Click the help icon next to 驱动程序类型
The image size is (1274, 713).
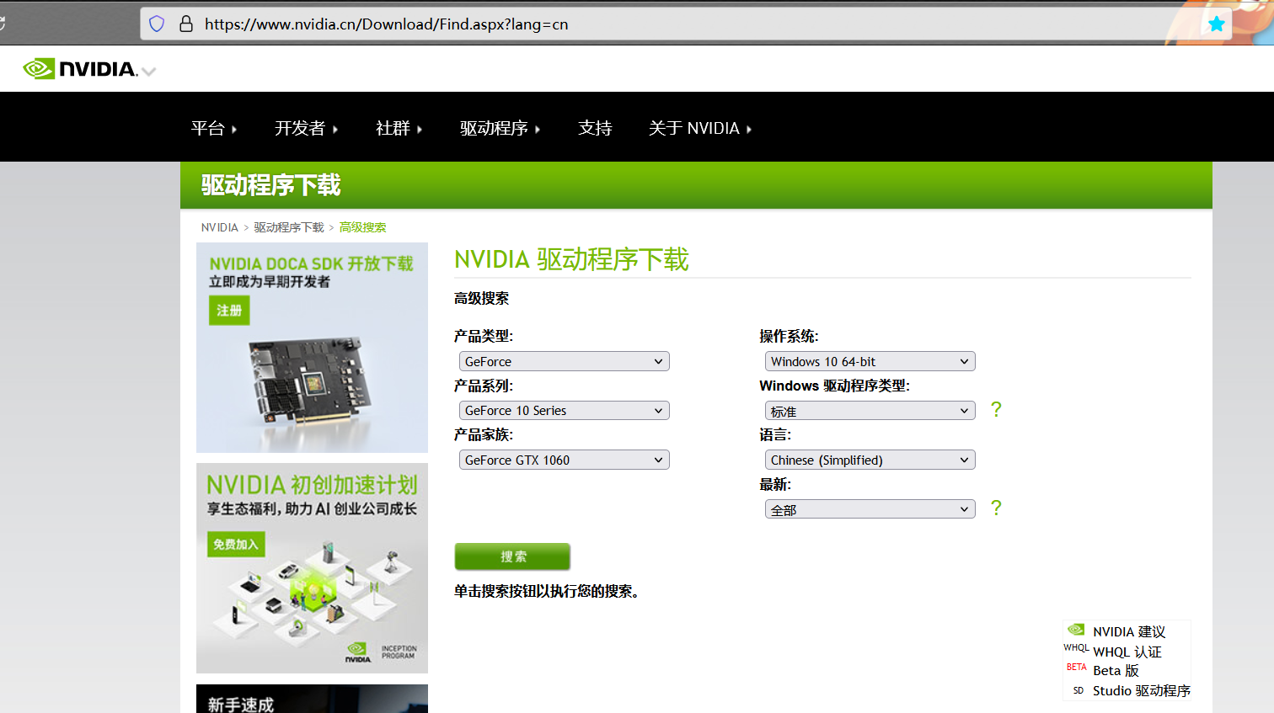996,409
